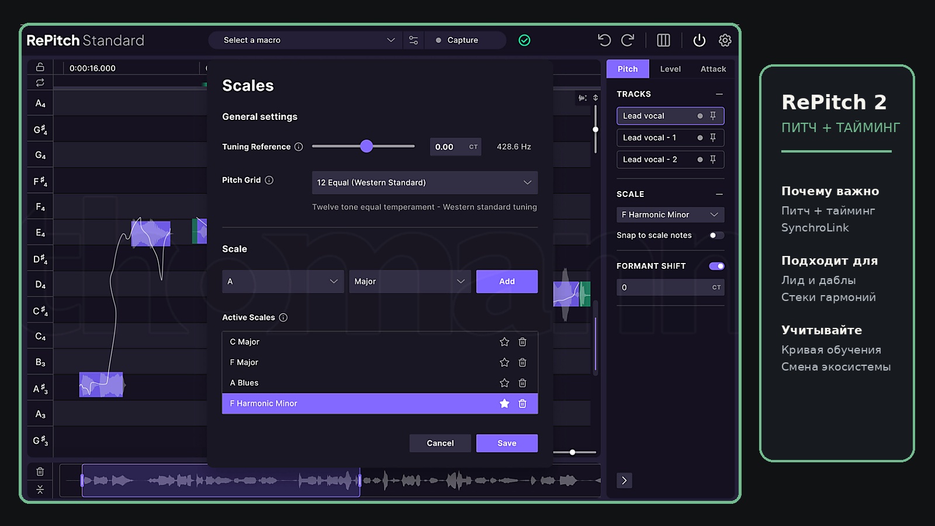This screenshot has width=935, height=526.
Task: Click the redo arrow icon
Action: point(628,40)
